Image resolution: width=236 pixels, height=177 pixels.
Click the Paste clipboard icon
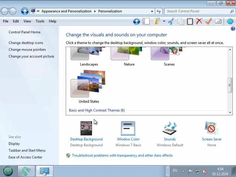point(190,21)
